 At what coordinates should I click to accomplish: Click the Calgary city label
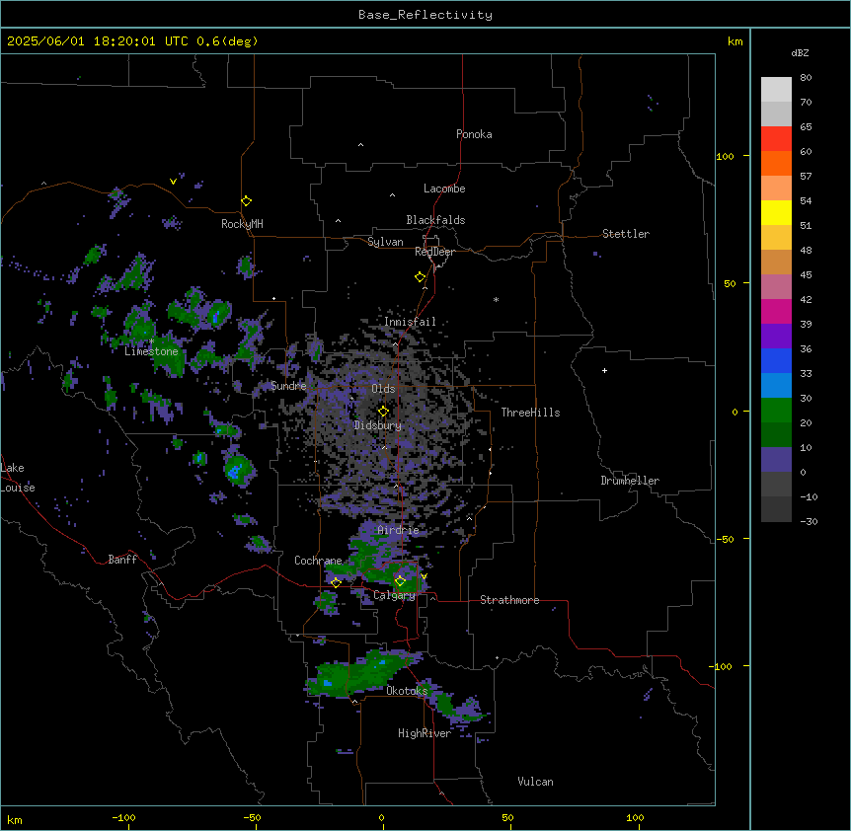click(x=394, y=595)
